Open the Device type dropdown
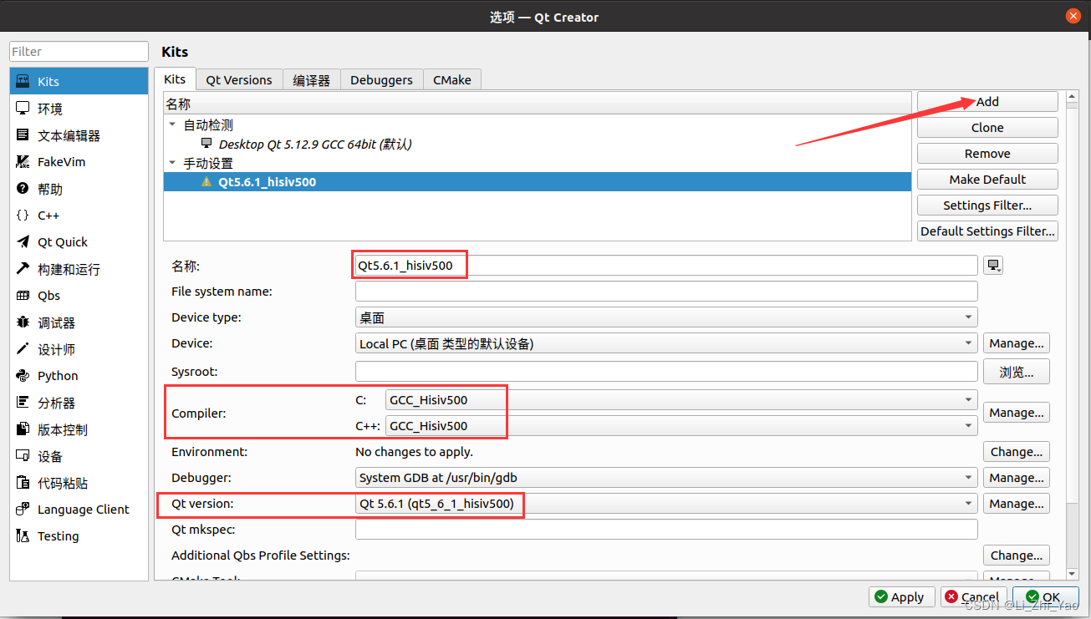1091x619 pixels. point(666,317)
